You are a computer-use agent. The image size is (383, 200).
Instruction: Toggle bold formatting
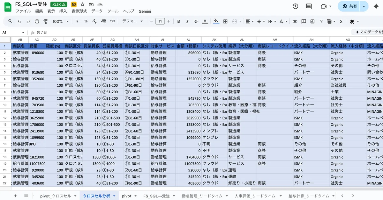tap(179, 21)
